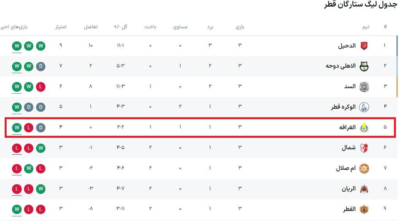Click the grey D badge in الاهلی دوحه row
Screen dimensions: 399x221
[x=41, y=66]
